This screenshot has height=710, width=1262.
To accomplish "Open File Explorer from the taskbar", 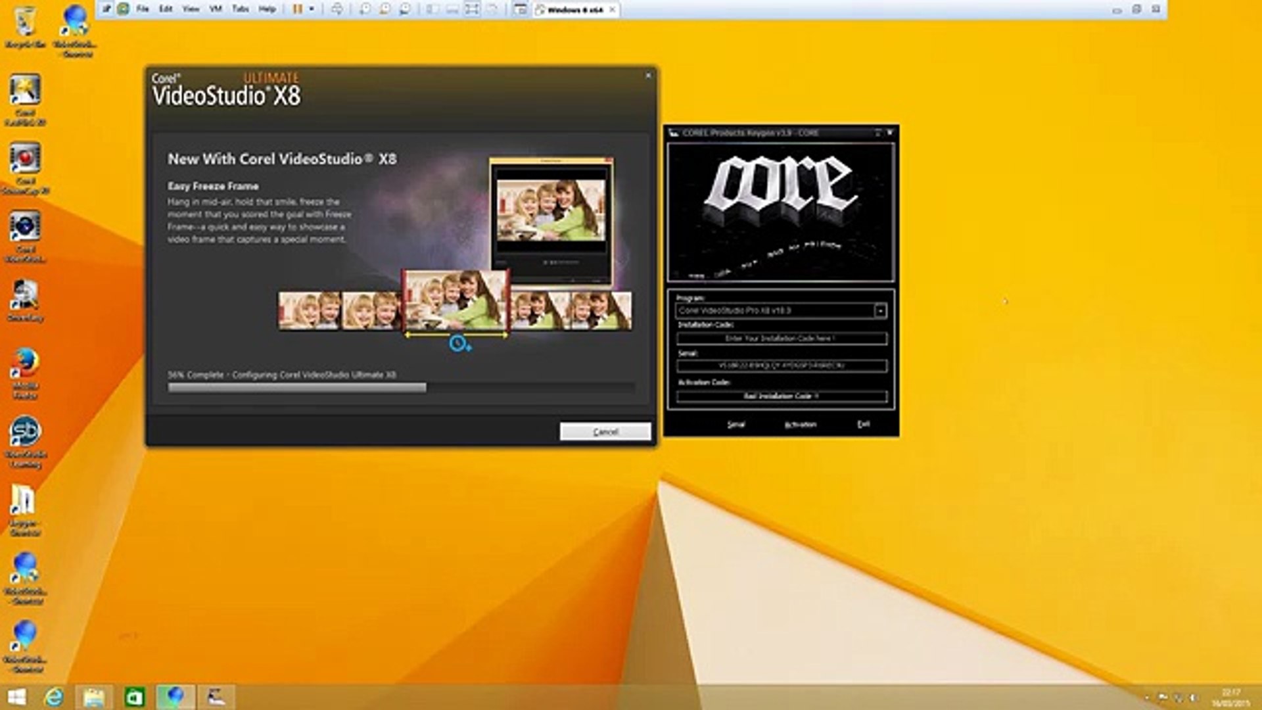I will click(x=94, y=697).
